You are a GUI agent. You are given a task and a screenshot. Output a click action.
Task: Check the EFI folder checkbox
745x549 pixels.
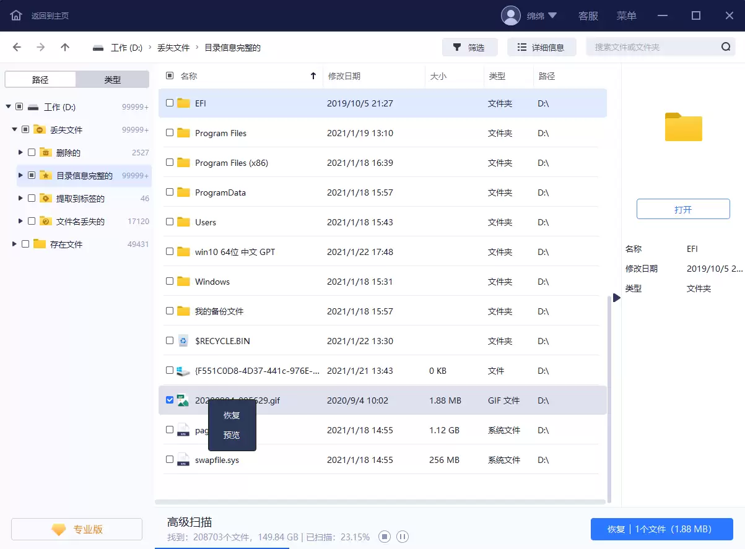pos(169,103)
